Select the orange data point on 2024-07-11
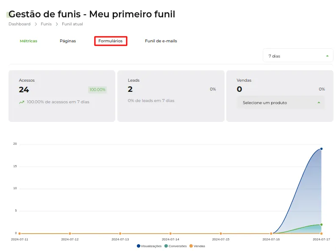The height and width of the screenshot is (251, 336). tap(19, 234)
